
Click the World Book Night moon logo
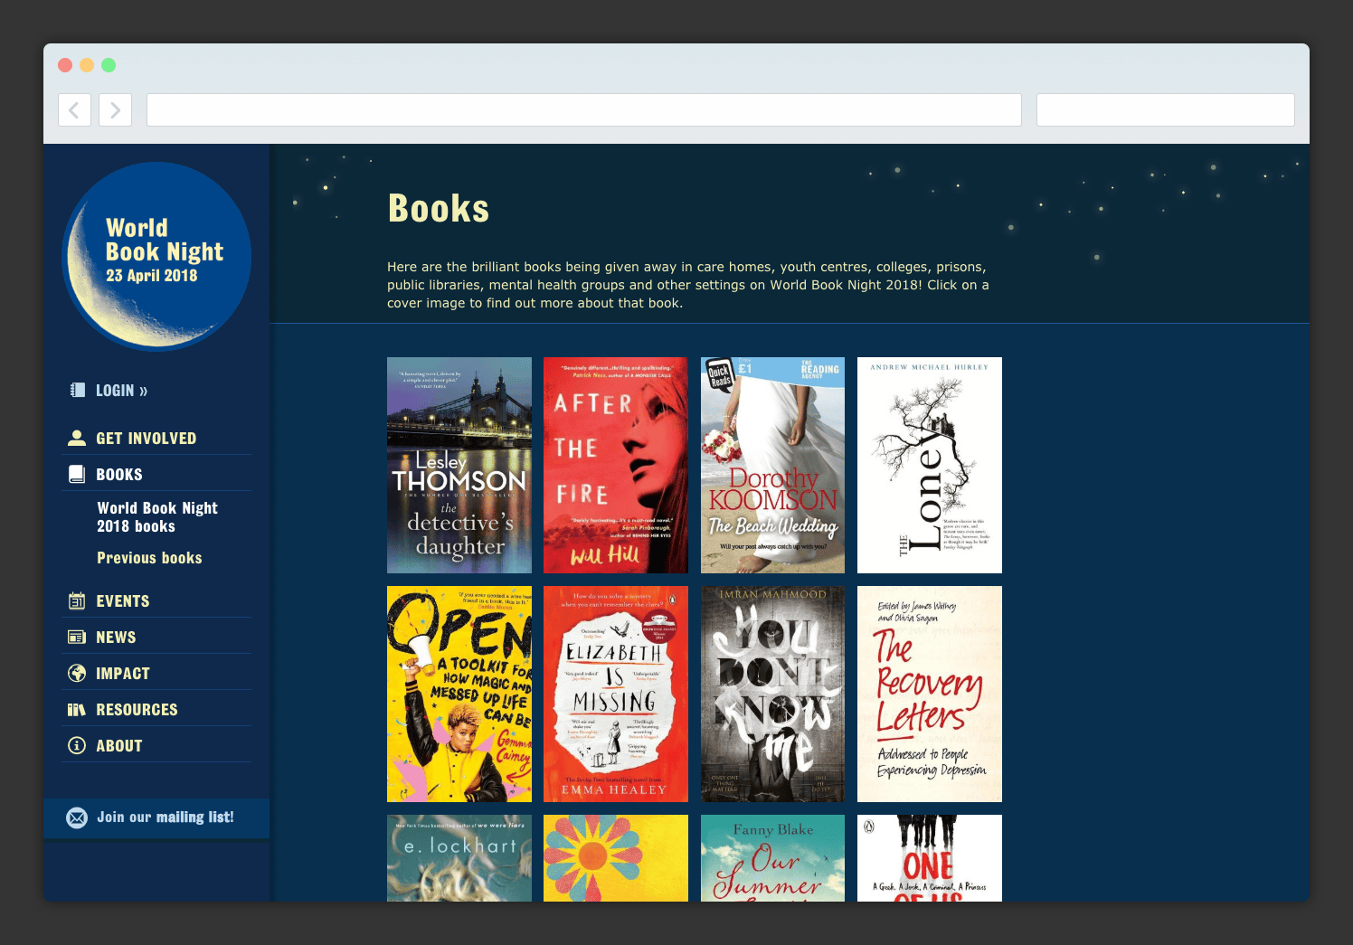click(x=156, y=256)
